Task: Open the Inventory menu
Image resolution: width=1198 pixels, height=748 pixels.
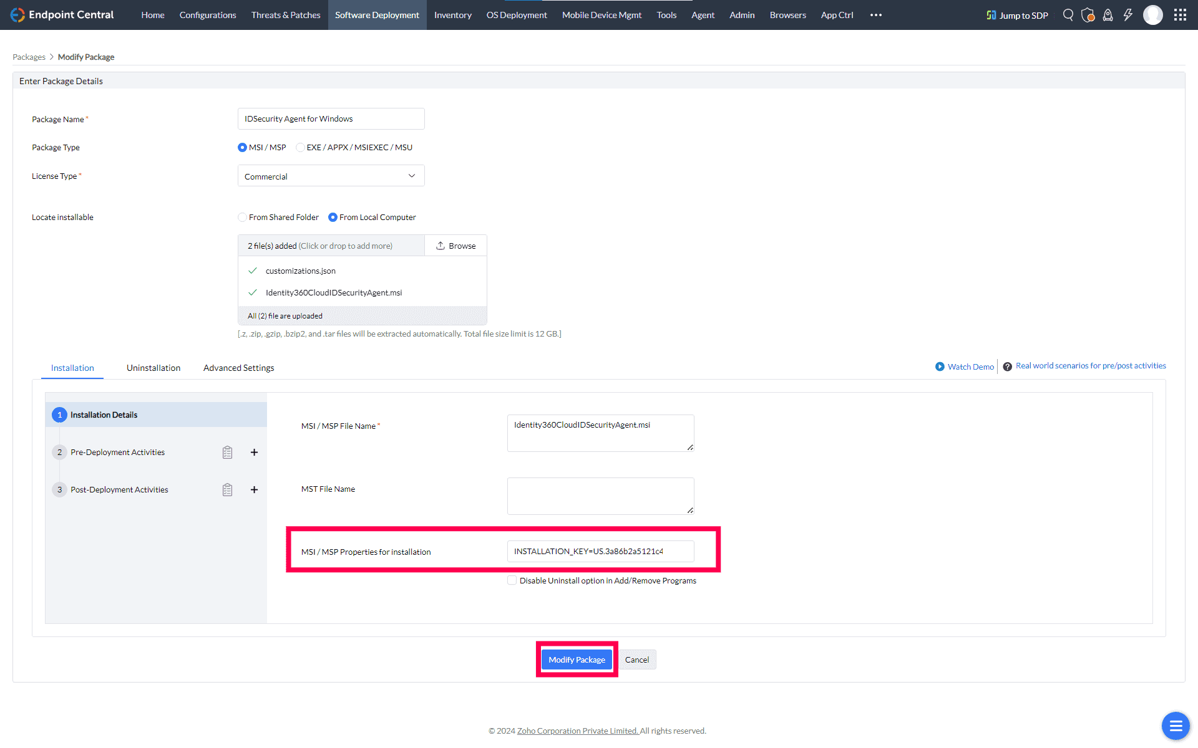Action: pyautogui.click(x=452, y=15)
